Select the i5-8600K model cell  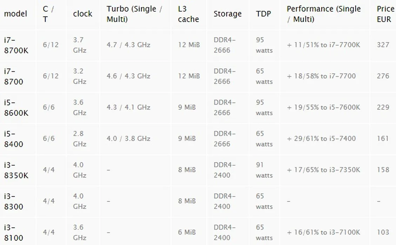pyautogui.click(x=16, y=107)
